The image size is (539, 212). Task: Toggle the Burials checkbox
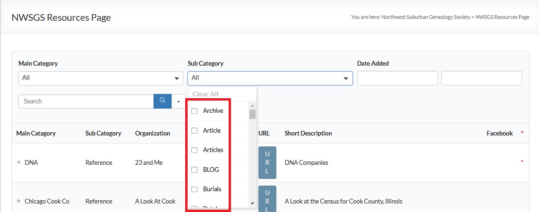[x=194, y=189]
